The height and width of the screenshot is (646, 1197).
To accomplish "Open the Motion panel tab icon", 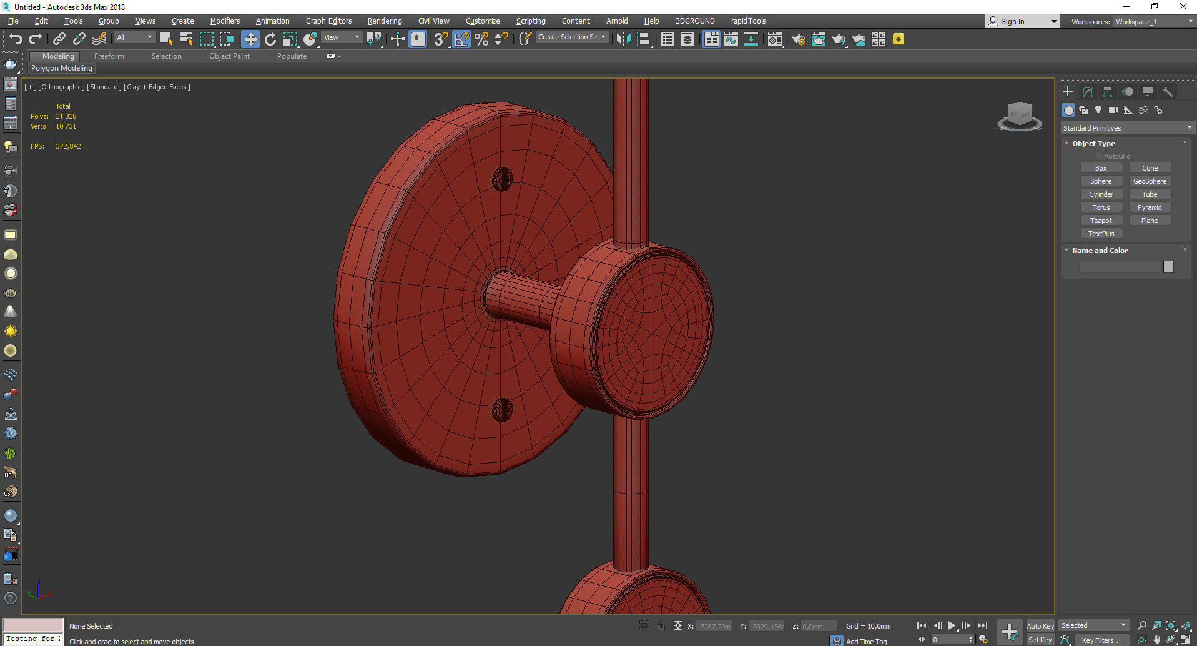I will (1128, 92).
